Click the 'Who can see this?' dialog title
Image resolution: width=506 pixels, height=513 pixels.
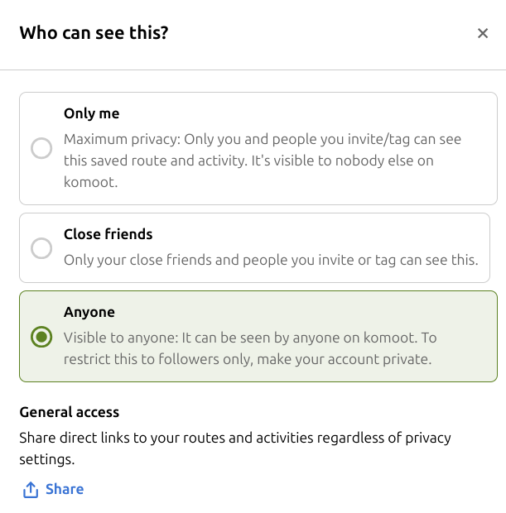click(94, 33)
